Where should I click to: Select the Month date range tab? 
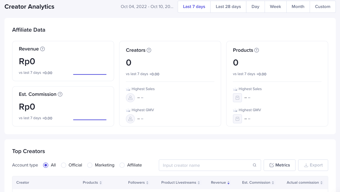pyautogui.click(x=298, y=7)
